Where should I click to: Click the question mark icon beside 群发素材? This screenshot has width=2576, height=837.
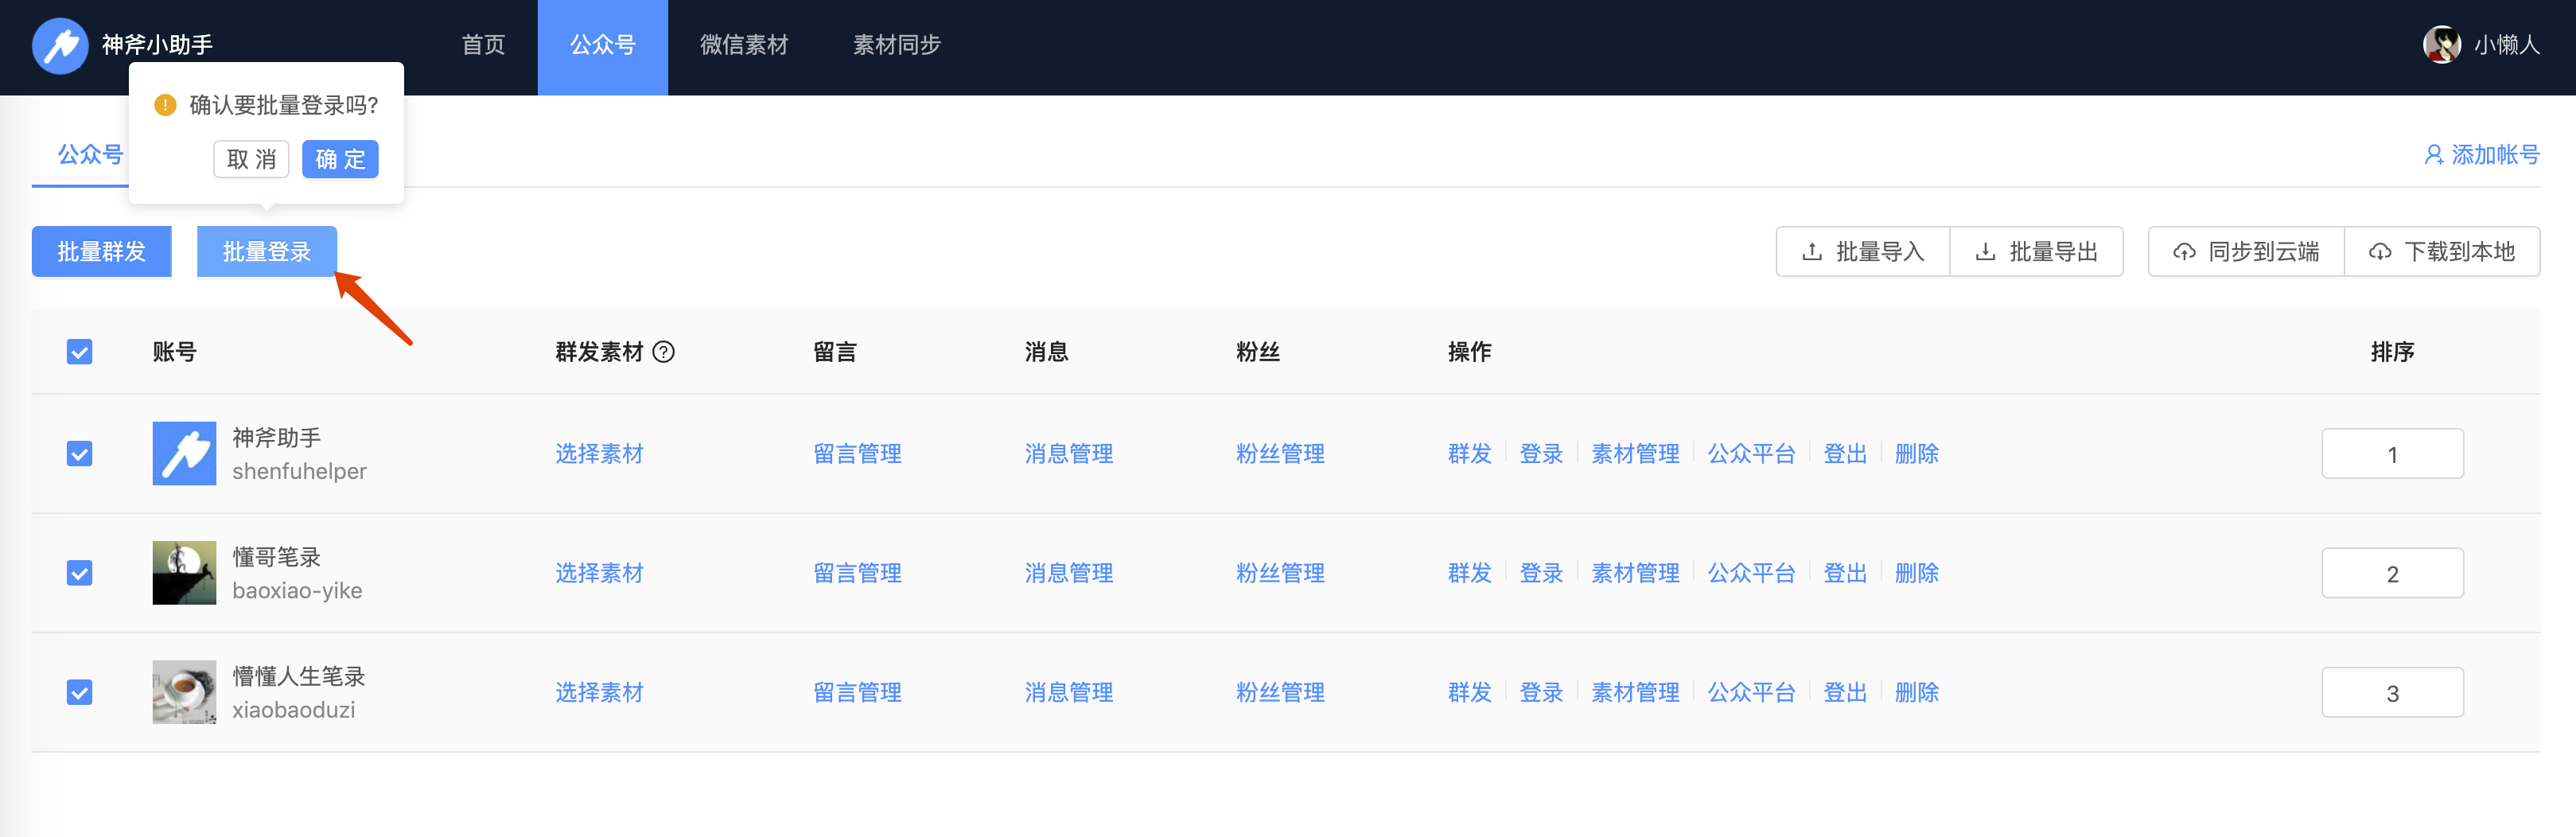663,352
